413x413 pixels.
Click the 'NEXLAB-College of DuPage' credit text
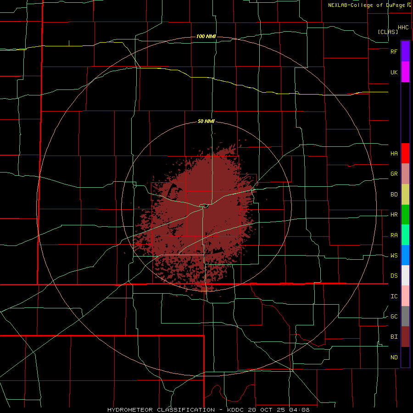coord(366,5)
